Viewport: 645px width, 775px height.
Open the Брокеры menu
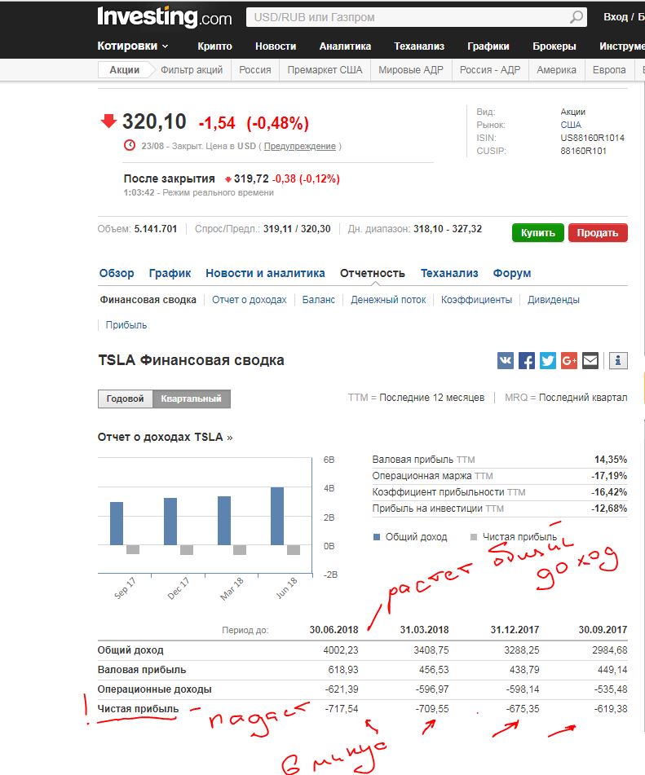(554, 46)
